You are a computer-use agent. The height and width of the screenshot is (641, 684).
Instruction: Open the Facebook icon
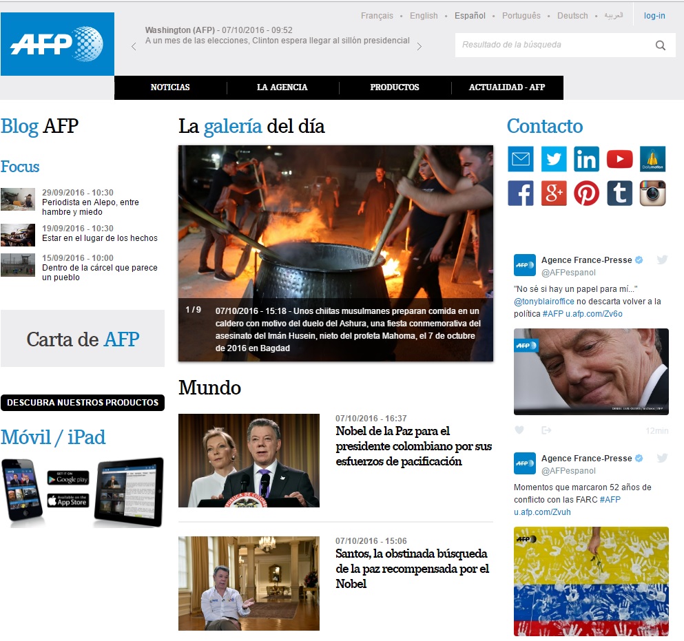pos(521,193)
